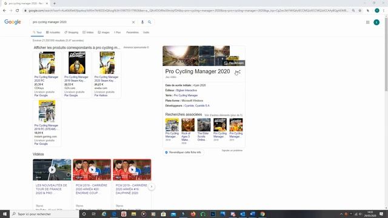The width and height of the screenshot is (388, 218).
Task: Show next videos with the carousel arrow
Action: pyautogui.click(x=152, y=187)
